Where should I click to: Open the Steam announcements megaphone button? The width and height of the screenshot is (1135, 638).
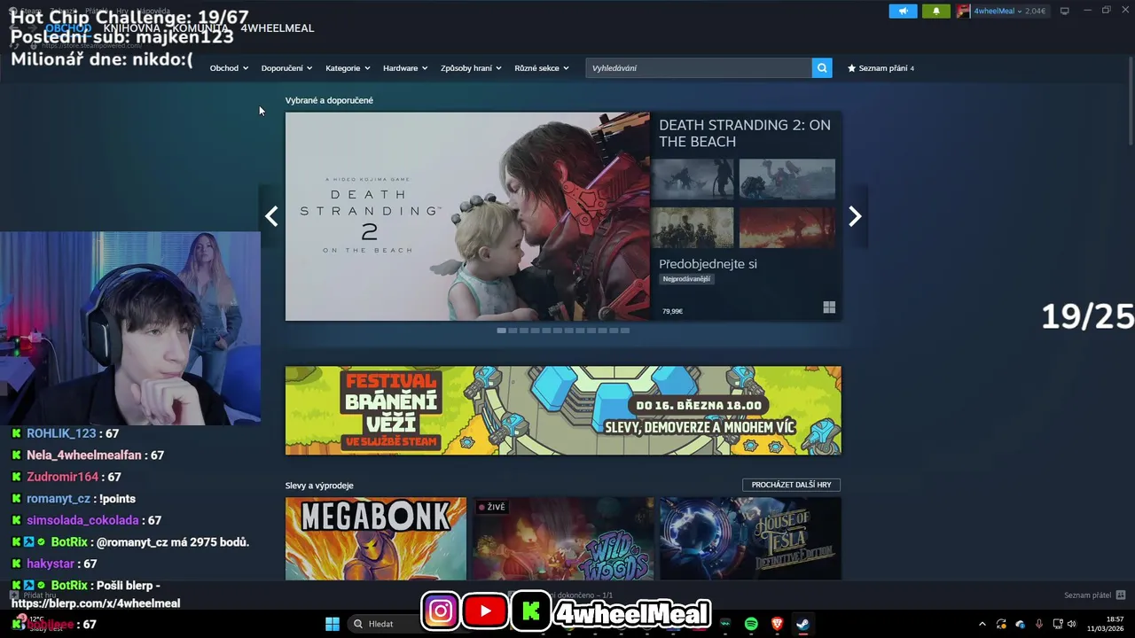coord(903,11)
